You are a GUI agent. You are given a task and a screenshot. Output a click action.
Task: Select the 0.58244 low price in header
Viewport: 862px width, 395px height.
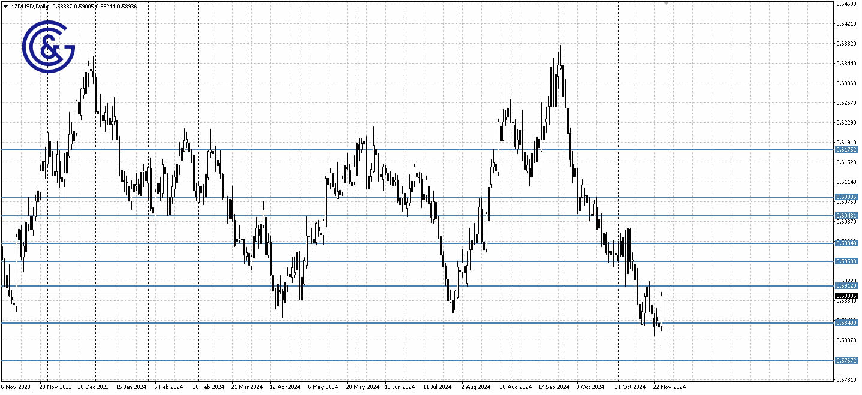[x=106, y=5]
